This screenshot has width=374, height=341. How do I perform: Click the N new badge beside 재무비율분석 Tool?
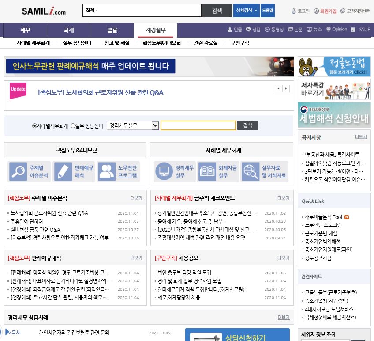coord(347,217)
